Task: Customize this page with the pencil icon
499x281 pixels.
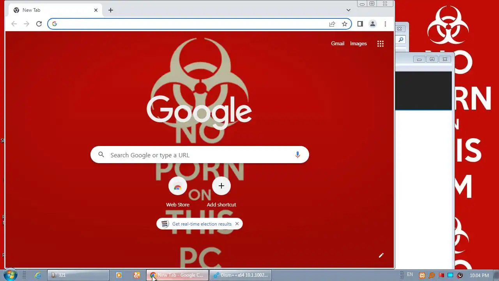Action: coord(381,255)
